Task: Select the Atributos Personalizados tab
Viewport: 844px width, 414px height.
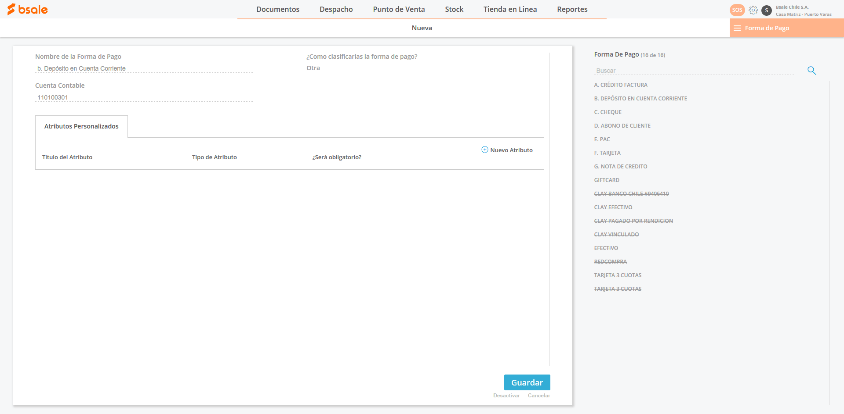Action: [x=81, y=126]
